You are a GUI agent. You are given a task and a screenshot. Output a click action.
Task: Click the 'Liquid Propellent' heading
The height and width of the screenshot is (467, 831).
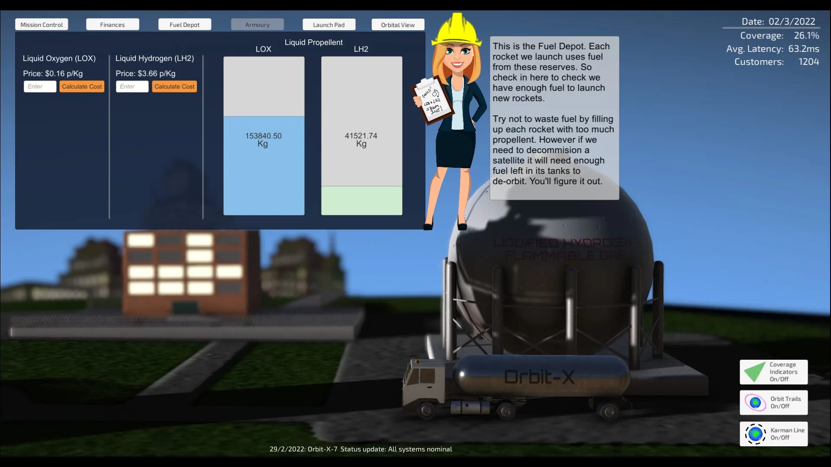[313, 42]
